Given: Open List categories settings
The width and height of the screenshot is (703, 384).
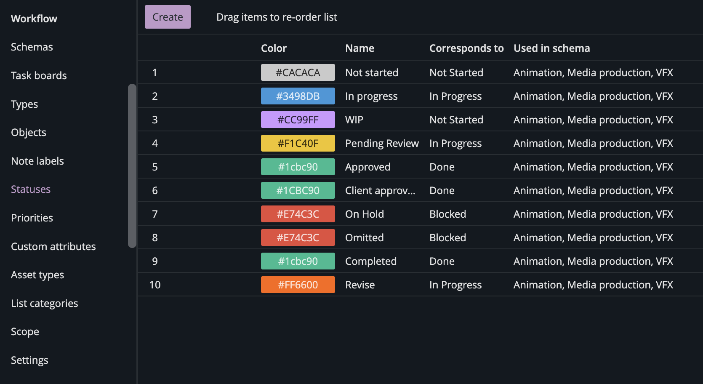Looking at the screenshot, I should coord(45,303).
